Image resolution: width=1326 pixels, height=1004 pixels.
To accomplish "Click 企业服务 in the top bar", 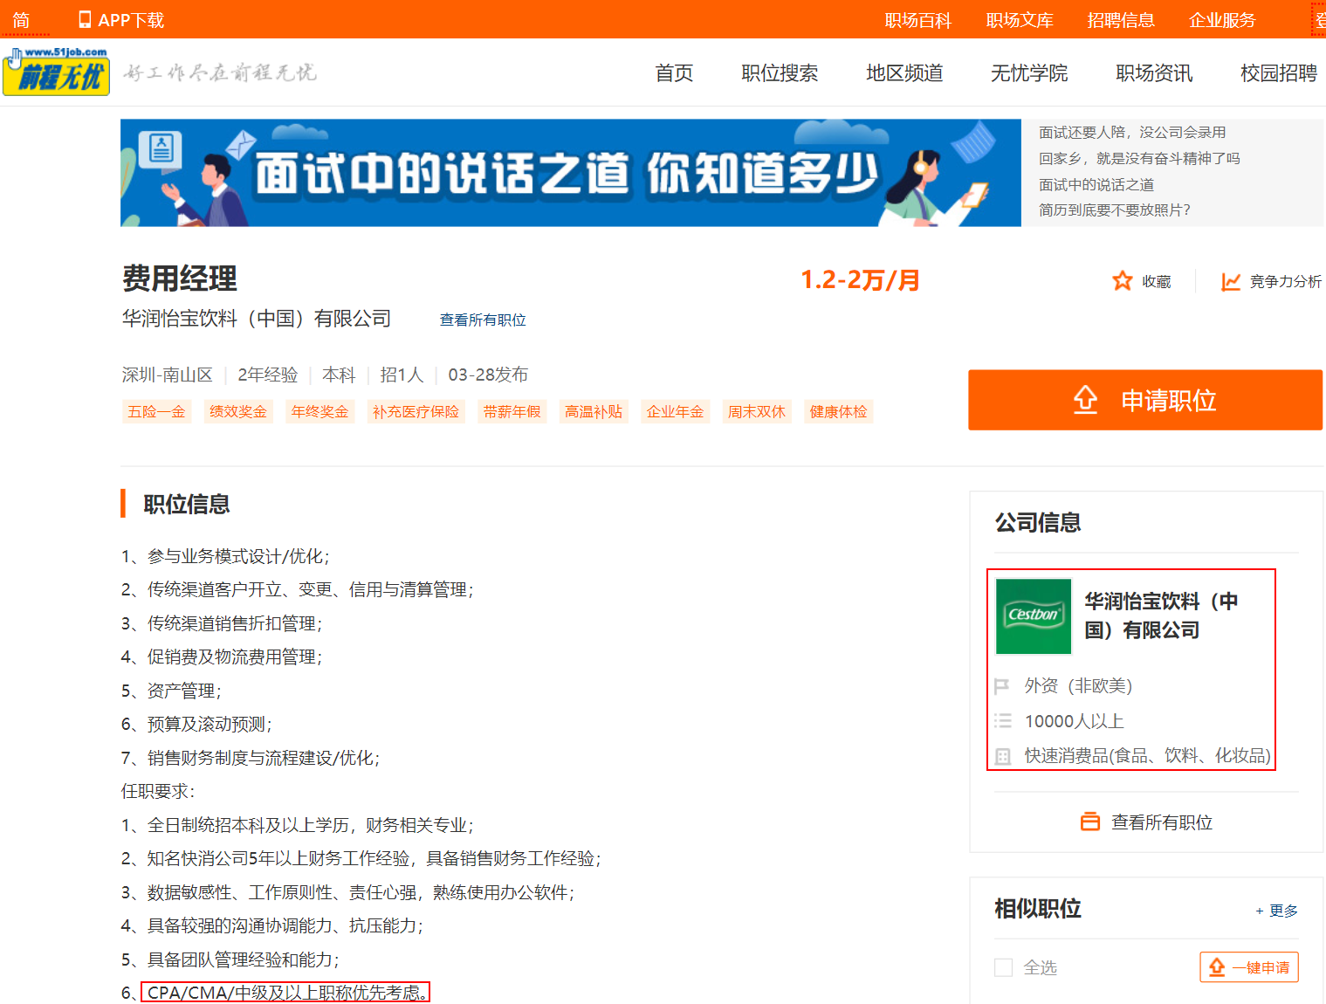I will pos(1222,20).
